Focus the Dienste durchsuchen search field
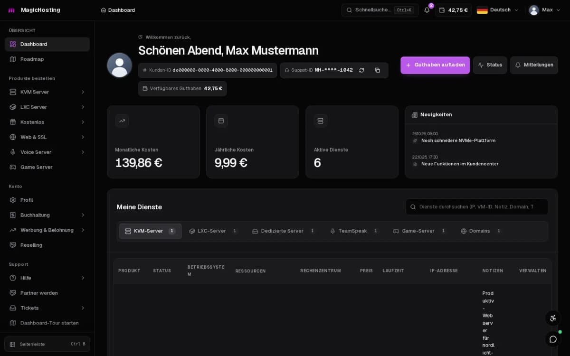The width and height of the screenshot is (570, 356). [476, 207]
